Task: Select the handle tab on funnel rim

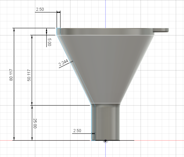Action: (x=161, y=30)
